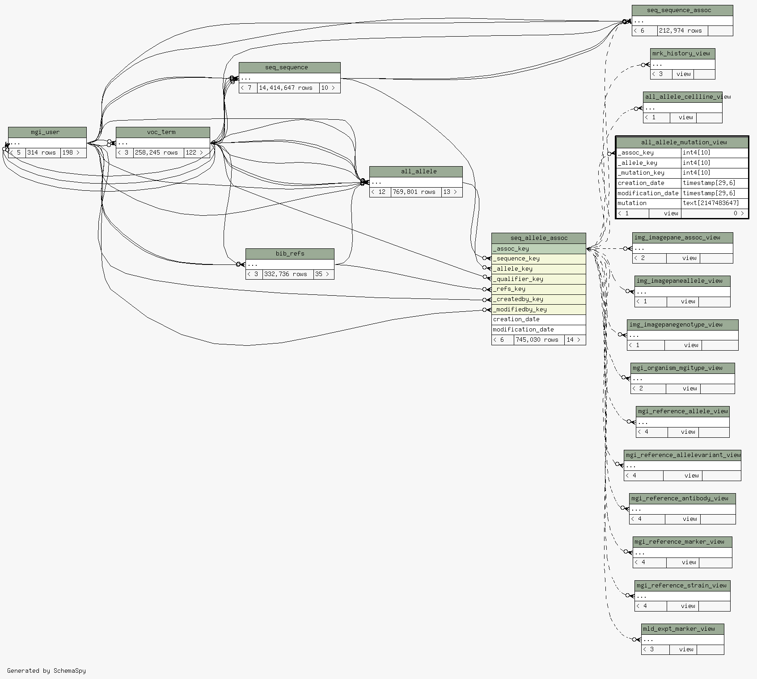This screenshot has width=757, height=679.
Task: Expand collapsed columns of bib_refs
Action: 290,264
